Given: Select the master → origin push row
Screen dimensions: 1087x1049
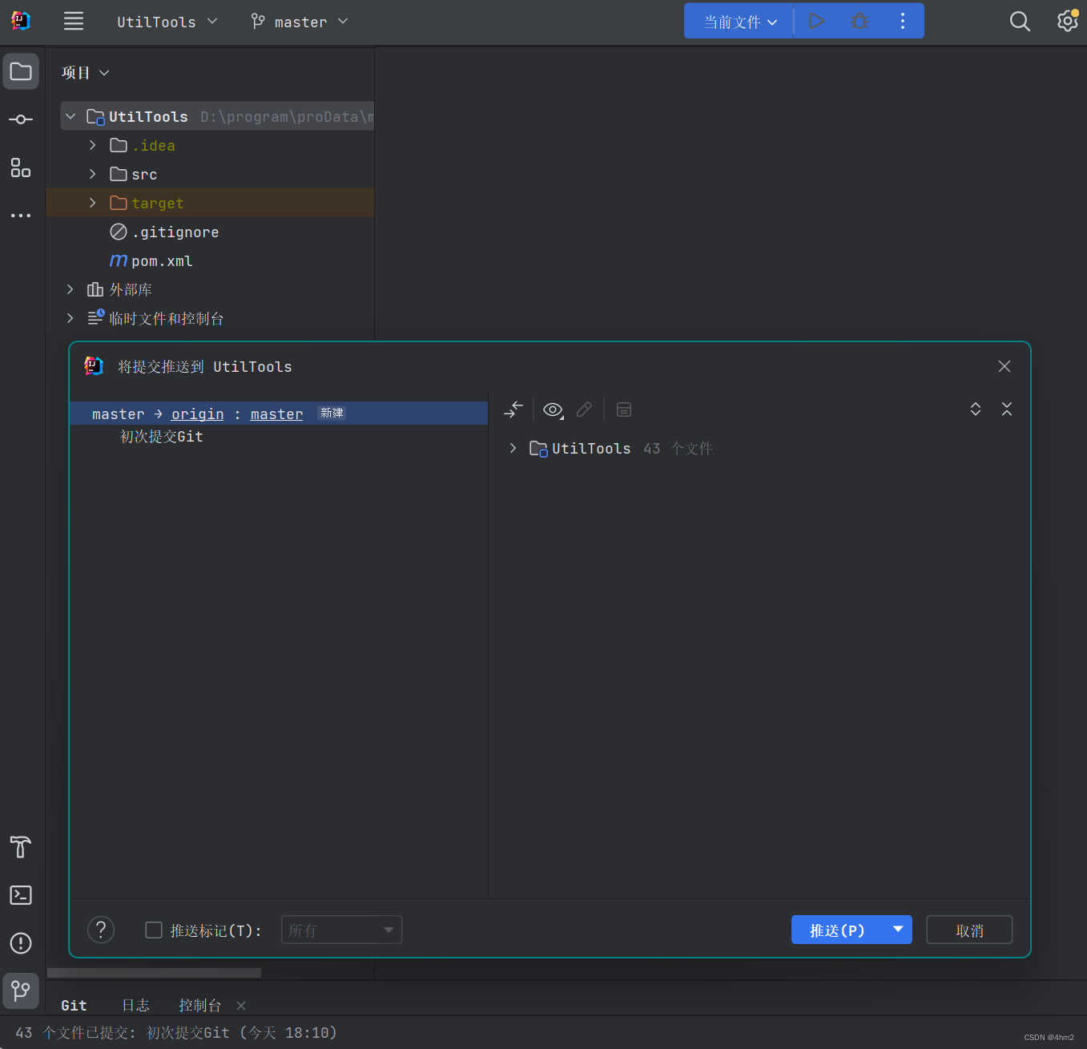Looking at the screenshot, I should point(279,414).
